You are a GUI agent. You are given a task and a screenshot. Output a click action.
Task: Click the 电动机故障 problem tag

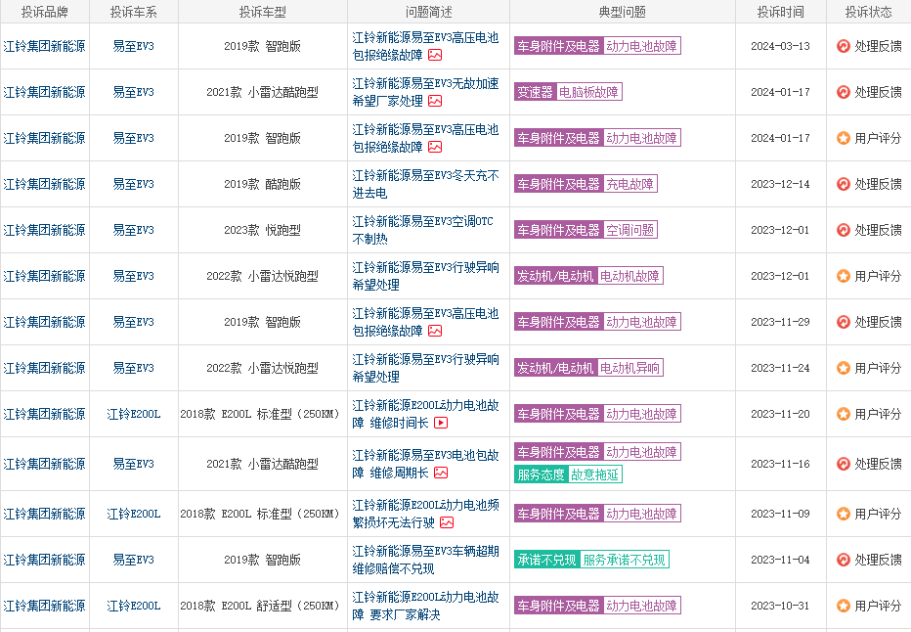click(629, 276)
